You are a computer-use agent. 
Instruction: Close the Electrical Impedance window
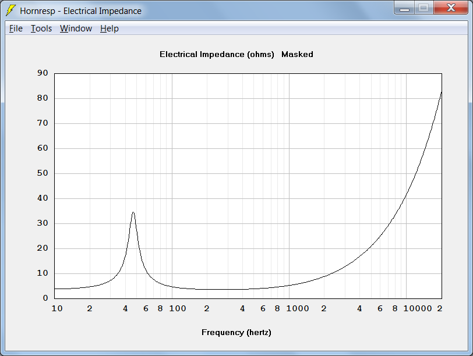point(451,8)
